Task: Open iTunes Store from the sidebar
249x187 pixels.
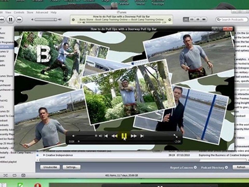Action: click(6, 76)
